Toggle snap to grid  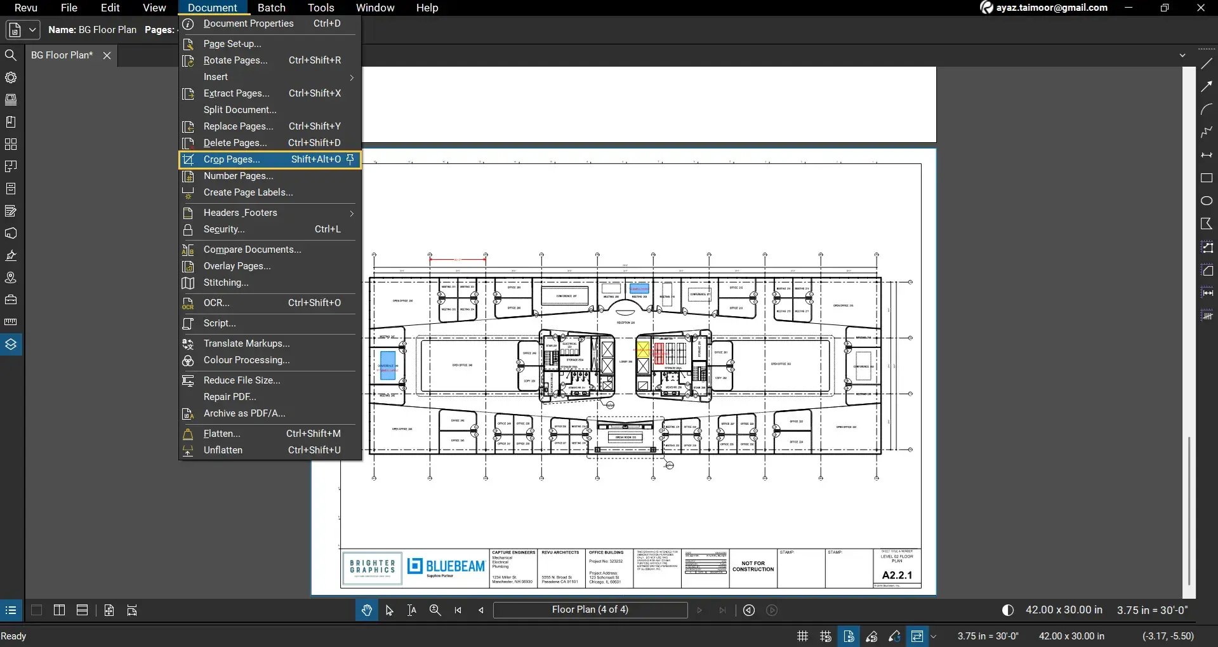pos(825,636)
